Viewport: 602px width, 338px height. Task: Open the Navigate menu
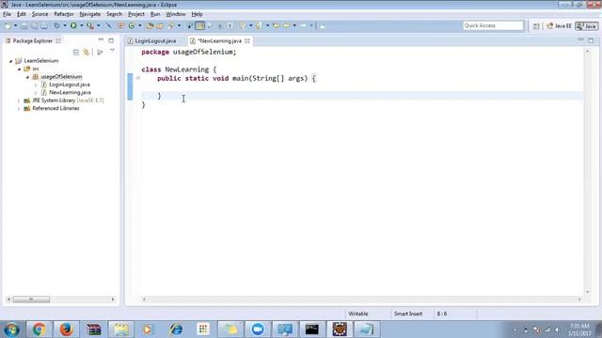[x=90, y=14]
